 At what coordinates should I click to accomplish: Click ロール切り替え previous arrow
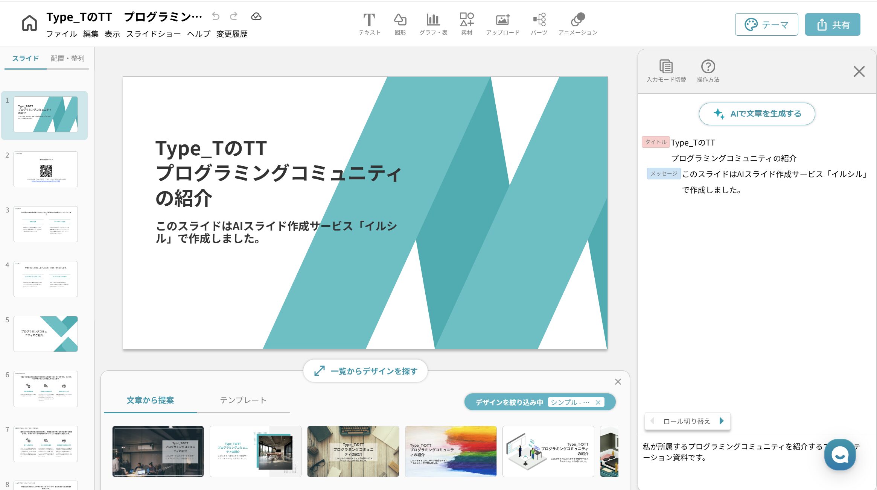coord(652,421)
